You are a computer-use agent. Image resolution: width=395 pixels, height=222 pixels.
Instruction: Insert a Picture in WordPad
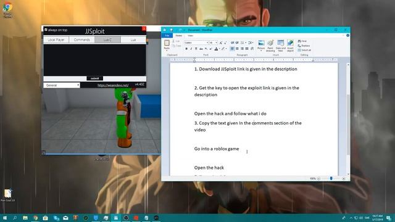(261, 45)
